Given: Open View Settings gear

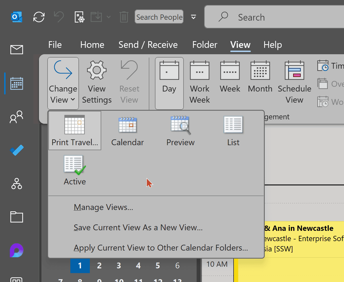Looking at the screenshot, I should point(97,83).
